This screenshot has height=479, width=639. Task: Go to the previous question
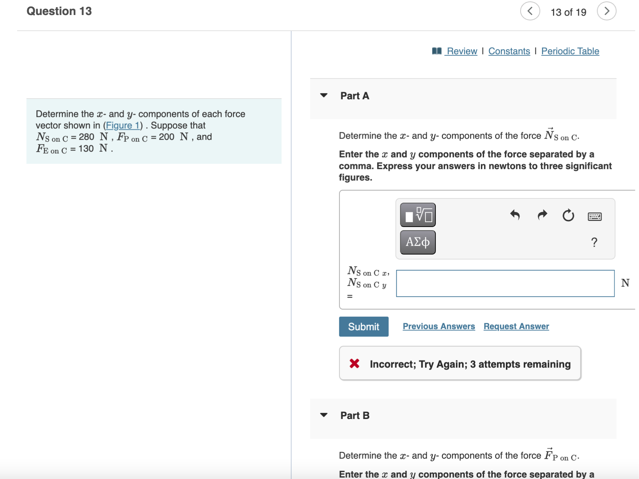(530, 11)
